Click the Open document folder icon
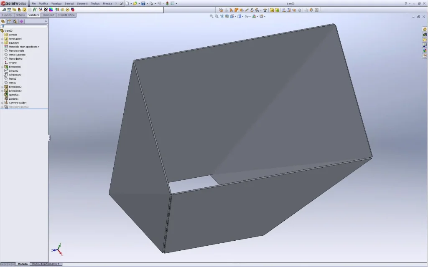This screenshot has width=428, height=267. pyautogui.click(x=135, y=3)
